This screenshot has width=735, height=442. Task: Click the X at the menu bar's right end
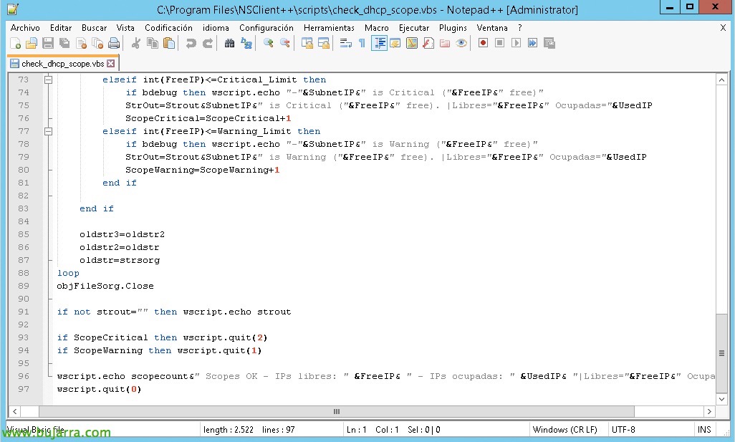[x=723, y=28]
